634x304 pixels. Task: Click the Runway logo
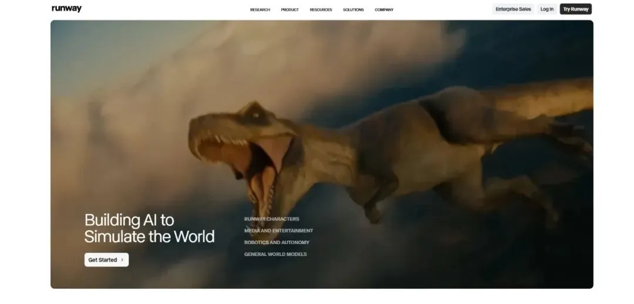(67, 9)
